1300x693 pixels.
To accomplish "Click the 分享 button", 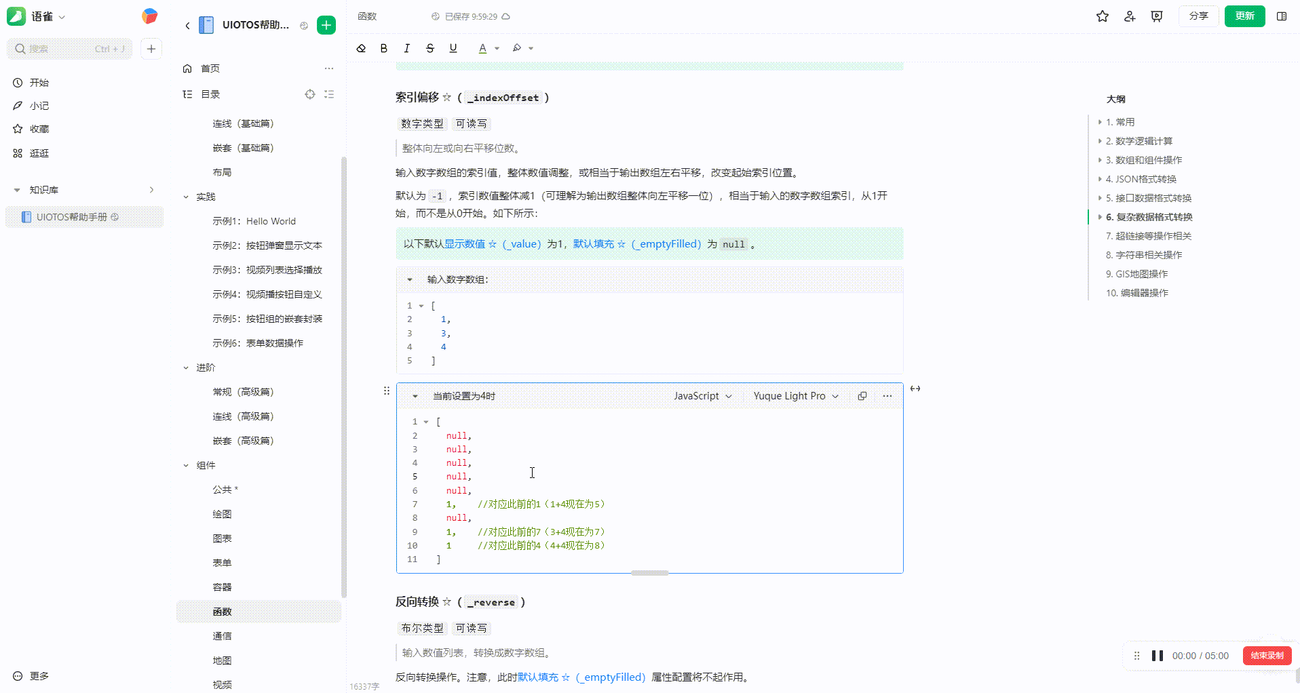I will 1198,16.
